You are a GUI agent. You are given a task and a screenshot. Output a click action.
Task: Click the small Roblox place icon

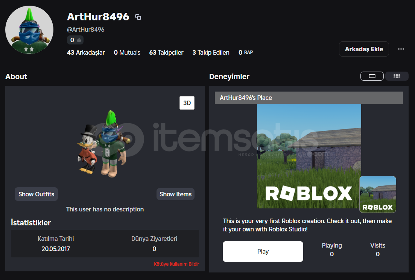tap(378, 194)
